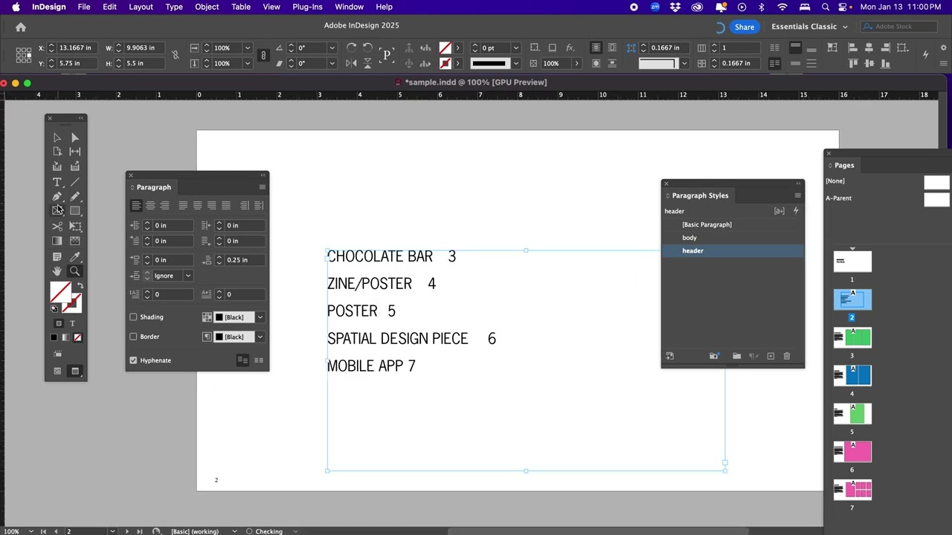Toggle formatting affects text button
Image resolution: width=952 pixels, height=535 pixels.
tap(72, 323)
